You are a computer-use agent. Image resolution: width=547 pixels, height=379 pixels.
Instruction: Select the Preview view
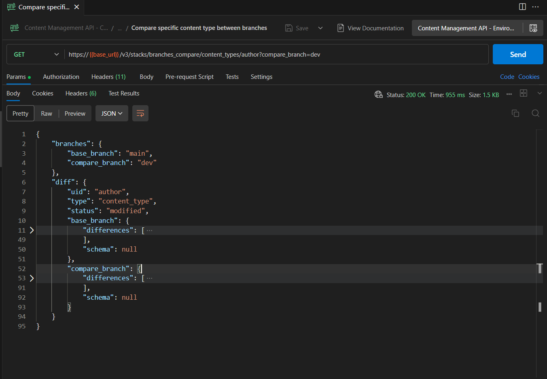[x=75, y=114]
